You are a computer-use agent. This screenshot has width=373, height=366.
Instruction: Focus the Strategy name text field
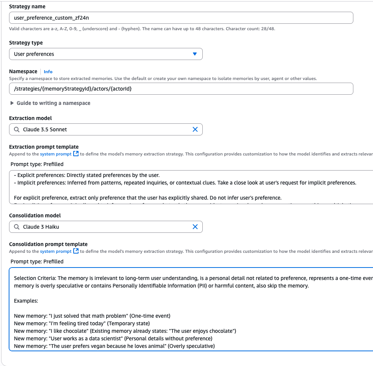click(x=181, y=18)
